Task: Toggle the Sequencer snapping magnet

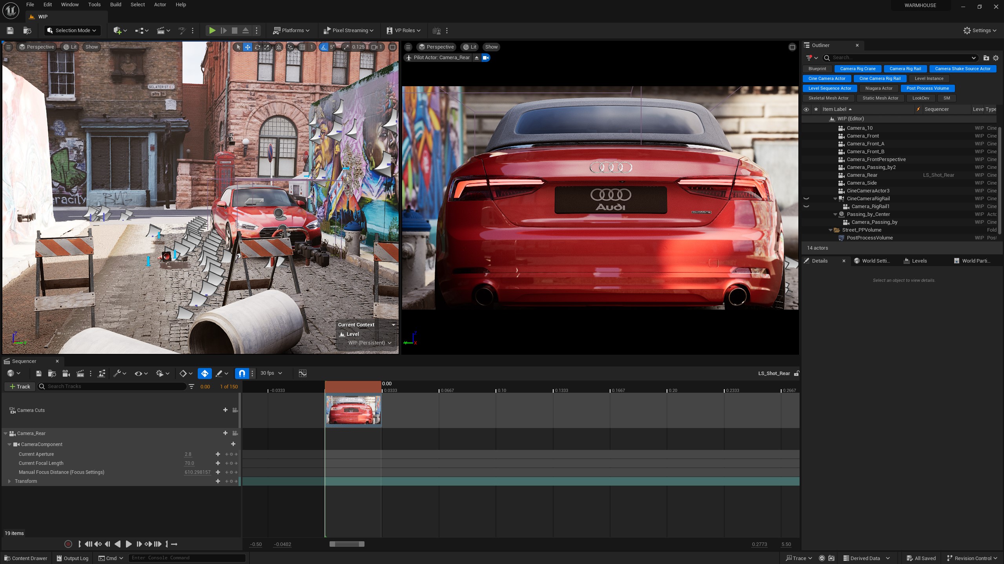Action: (x=242, y=373)
